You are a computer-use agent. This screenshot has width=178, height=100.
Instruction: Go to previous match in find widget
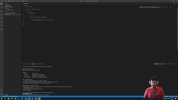pos(162,7)
